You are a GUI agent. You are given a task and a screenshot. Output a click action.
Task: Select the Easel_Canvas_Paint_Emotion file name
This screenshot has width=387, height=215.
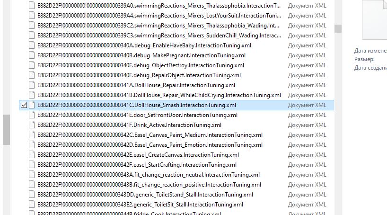(150, 145)
